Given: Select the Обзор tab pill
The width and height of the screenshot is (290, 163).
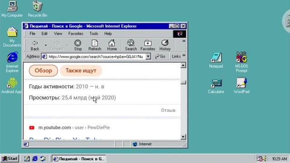Looking at the screenshot, I should click(x=43, y=71).
